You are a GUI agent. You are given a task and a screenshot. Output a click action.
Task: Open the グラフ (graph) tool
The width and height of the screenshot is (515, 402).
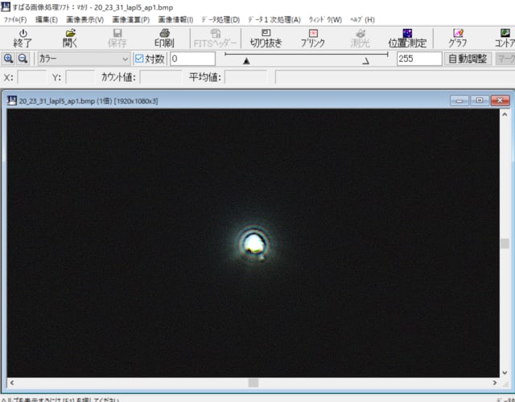click(x=458, y=39)
